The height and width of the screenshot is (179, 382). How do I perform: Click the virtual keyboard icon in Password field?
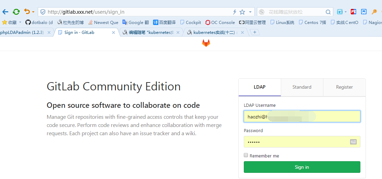[x=354, y=142]
